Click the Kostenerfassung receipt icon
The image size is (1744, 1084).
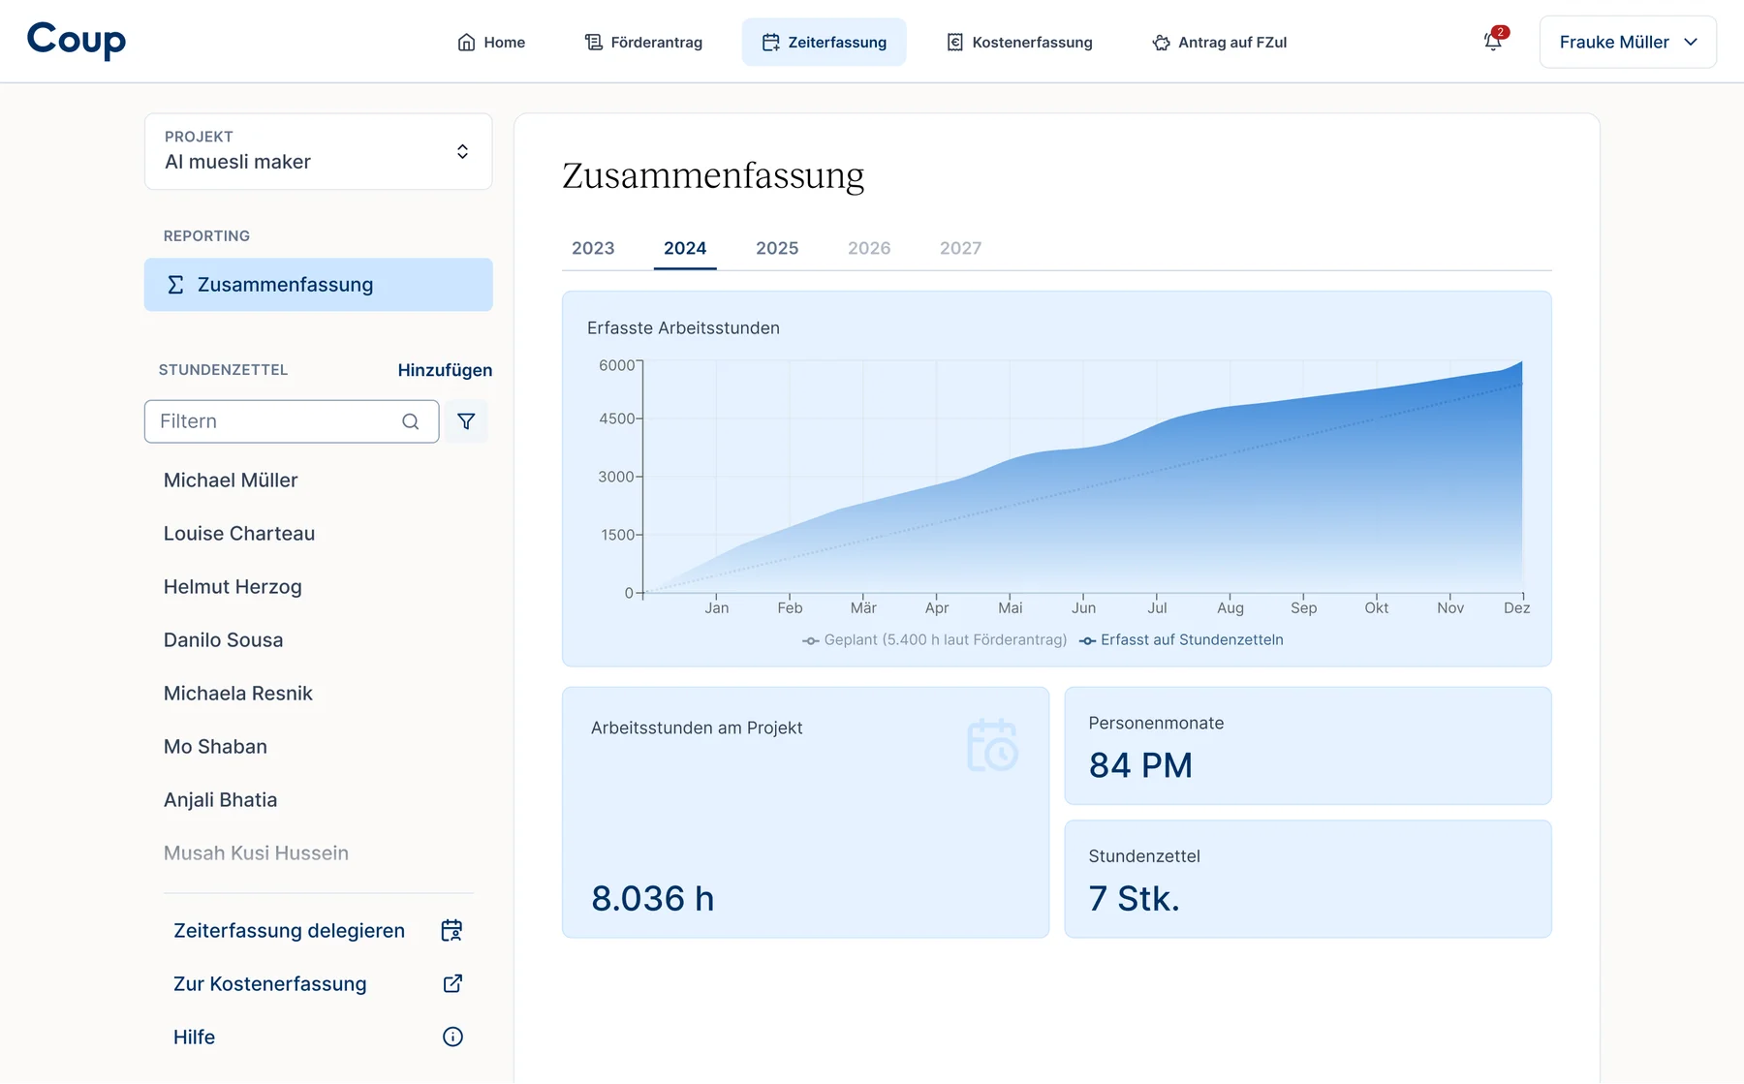955,43
